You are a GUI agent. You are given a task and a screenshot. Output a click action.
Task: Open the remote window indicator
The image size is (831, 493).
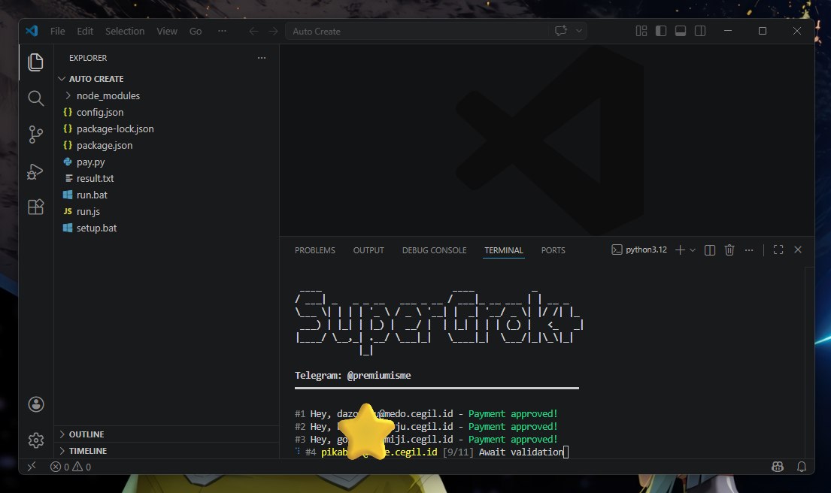pos(32,467)
